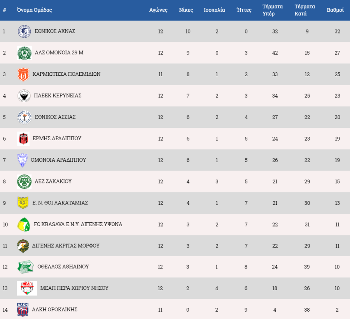Open the ΕΘΝΙΚΟΣ ΑΣΣΙΑΣ team name

tap(55, 117)
